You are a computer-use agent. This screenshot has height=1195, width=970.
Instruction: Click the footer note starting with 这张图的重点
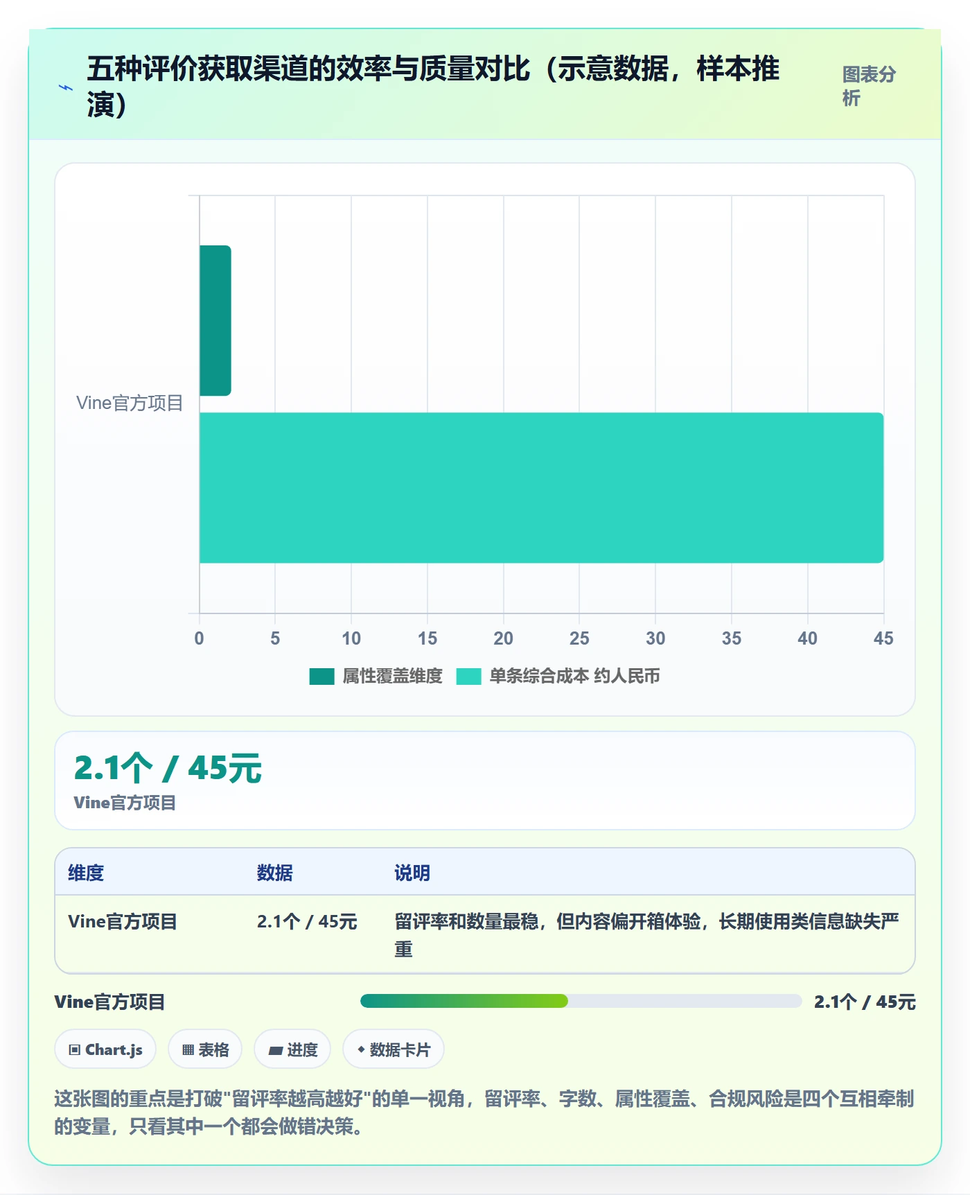click(484, 1113)
